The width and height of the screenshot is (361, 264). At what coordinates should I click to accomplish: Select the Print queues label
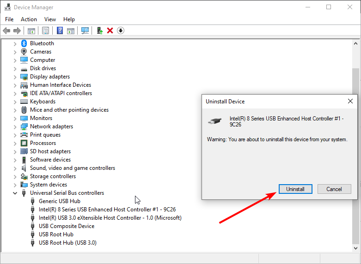pos(45,135)
